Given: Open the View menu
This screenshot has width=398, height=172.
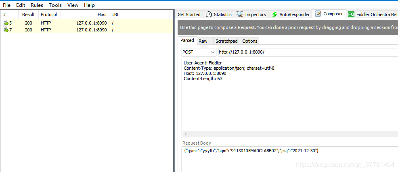Looking at the screenshot, I should coord(73,5).
